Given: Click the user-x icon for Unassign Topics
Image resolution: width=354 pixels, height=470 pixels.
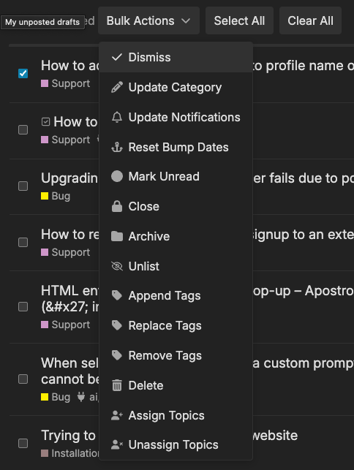Looking at the screenshot, I should 117,444.
